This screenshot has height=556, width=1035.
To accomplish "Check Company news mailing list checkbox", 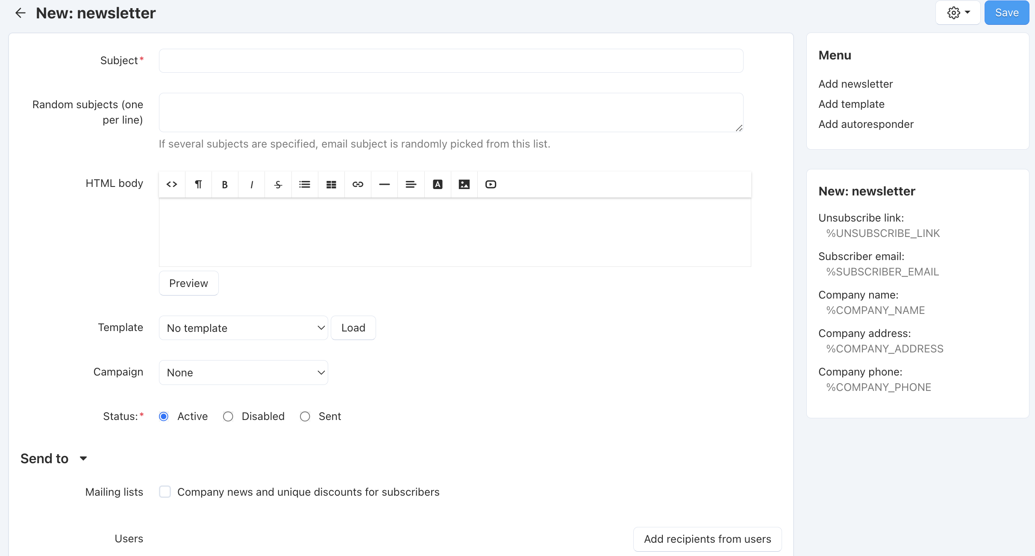I will tap(165, 492).
